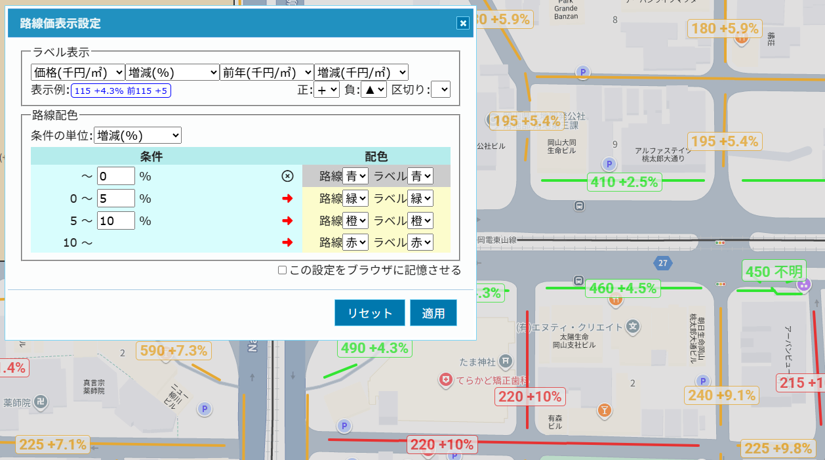Click the threshold input field containing 5

tap(115, 198)
